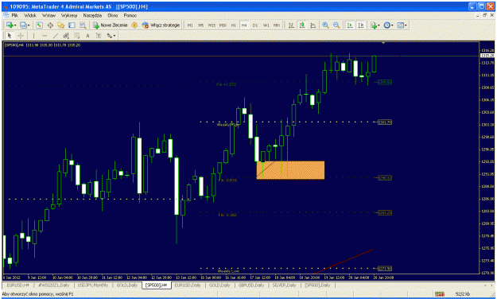
Task: Switch to H1 timeframe
Action: pos(234,25)
